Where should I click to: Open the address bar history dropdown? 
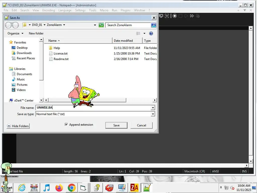click(x=95, y=25)
